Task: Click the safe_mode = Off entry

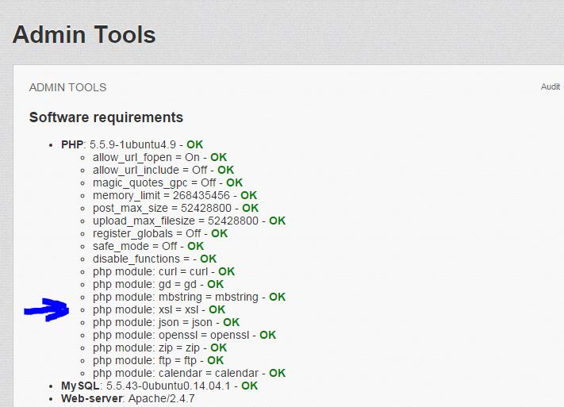Action: (148, 246)
